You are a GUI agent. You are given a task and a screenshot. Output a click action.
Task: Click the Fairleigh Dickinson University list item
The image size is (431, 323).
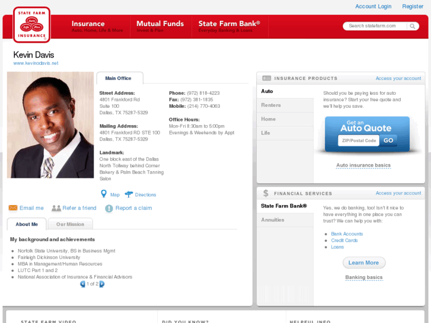[49, 258]
